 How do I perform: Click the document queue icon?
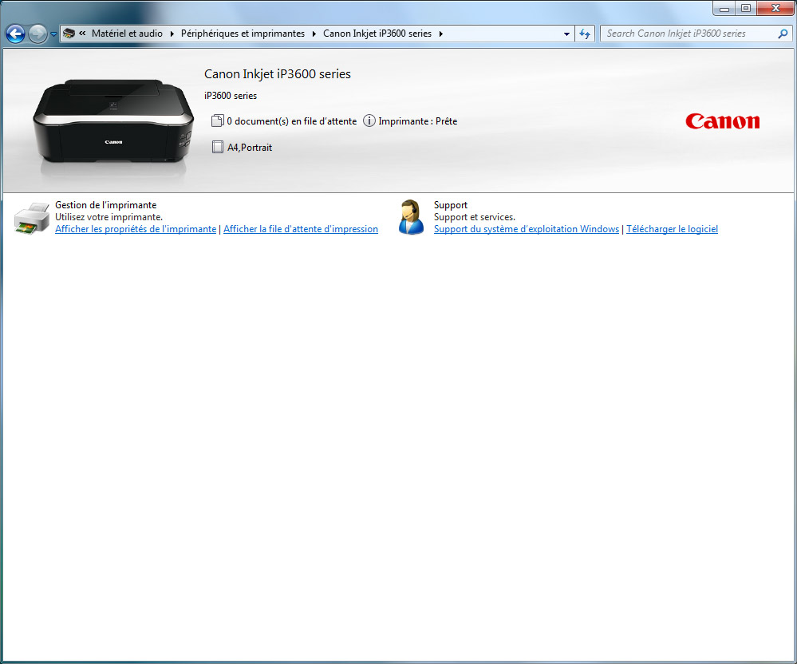218,121
